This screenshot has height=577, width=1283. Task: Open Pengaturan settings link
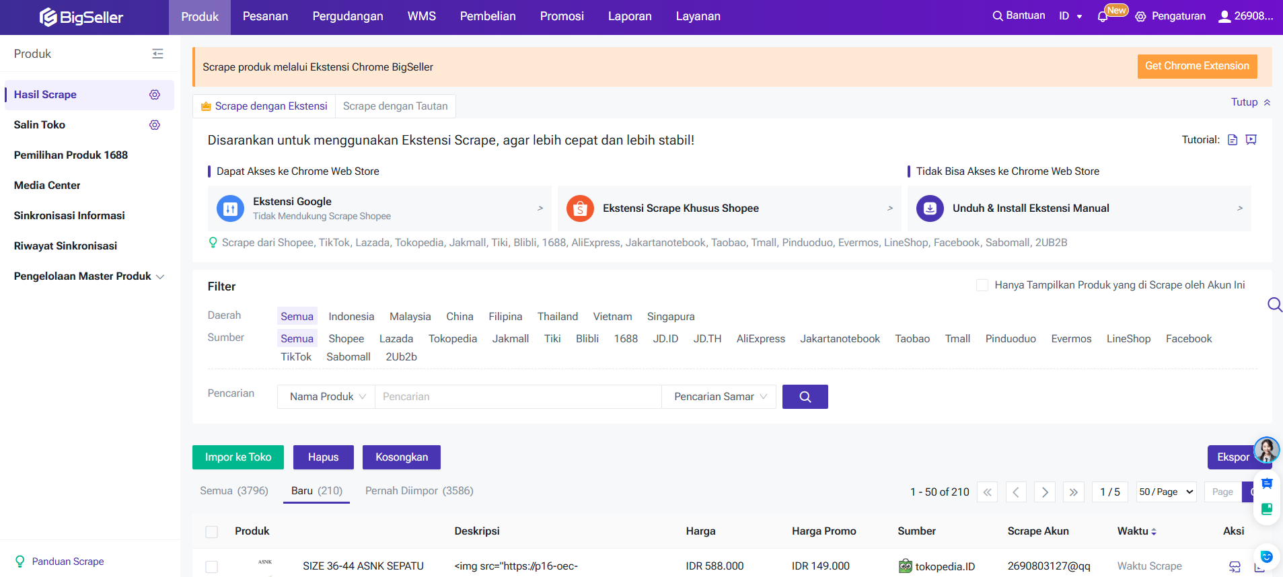coord(1171,16)
